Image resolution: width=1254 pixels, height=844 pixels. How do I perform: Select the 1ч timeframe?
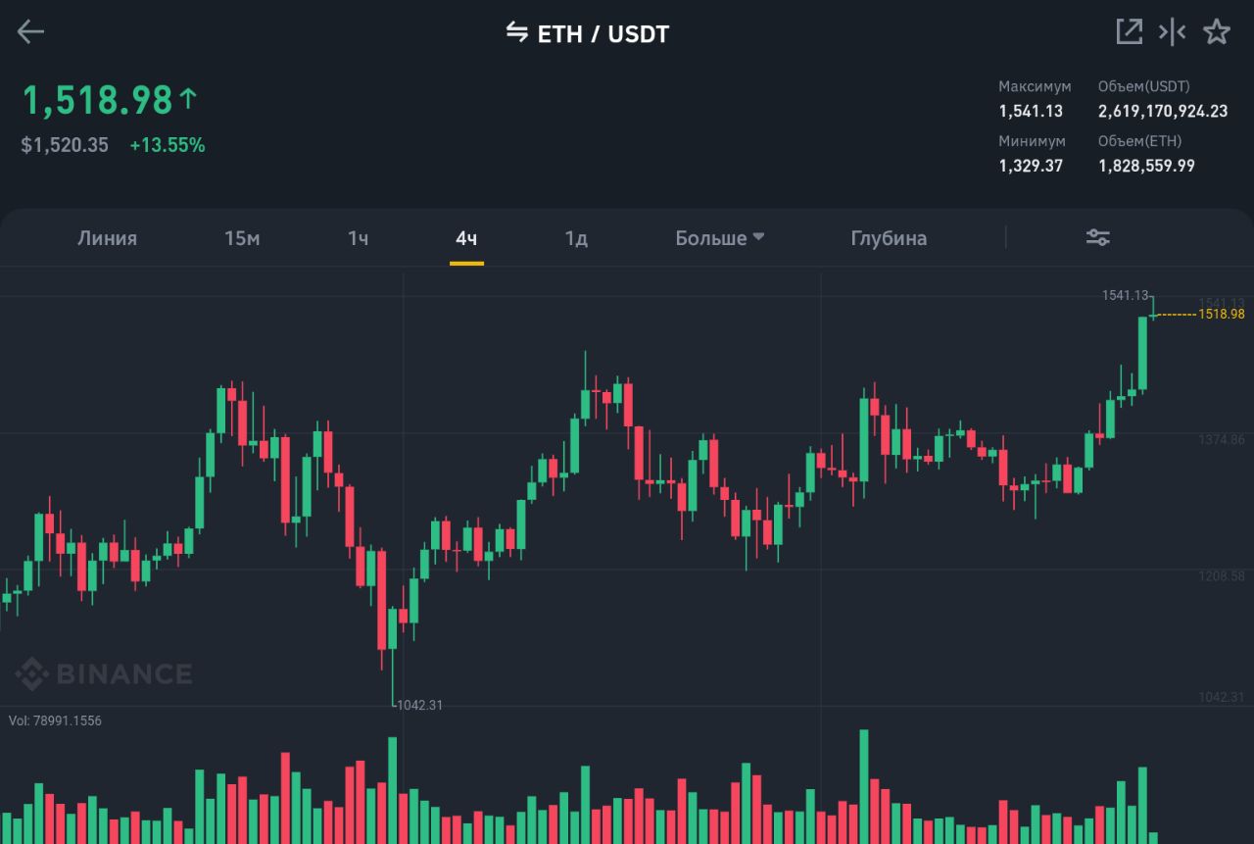point(358,238)
